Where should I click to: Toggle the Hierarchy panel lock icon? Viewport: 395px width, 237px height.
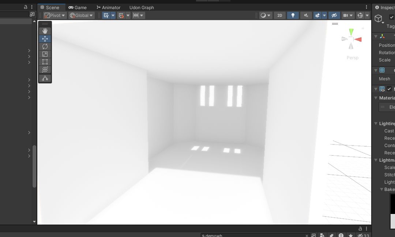pos(26,7)
